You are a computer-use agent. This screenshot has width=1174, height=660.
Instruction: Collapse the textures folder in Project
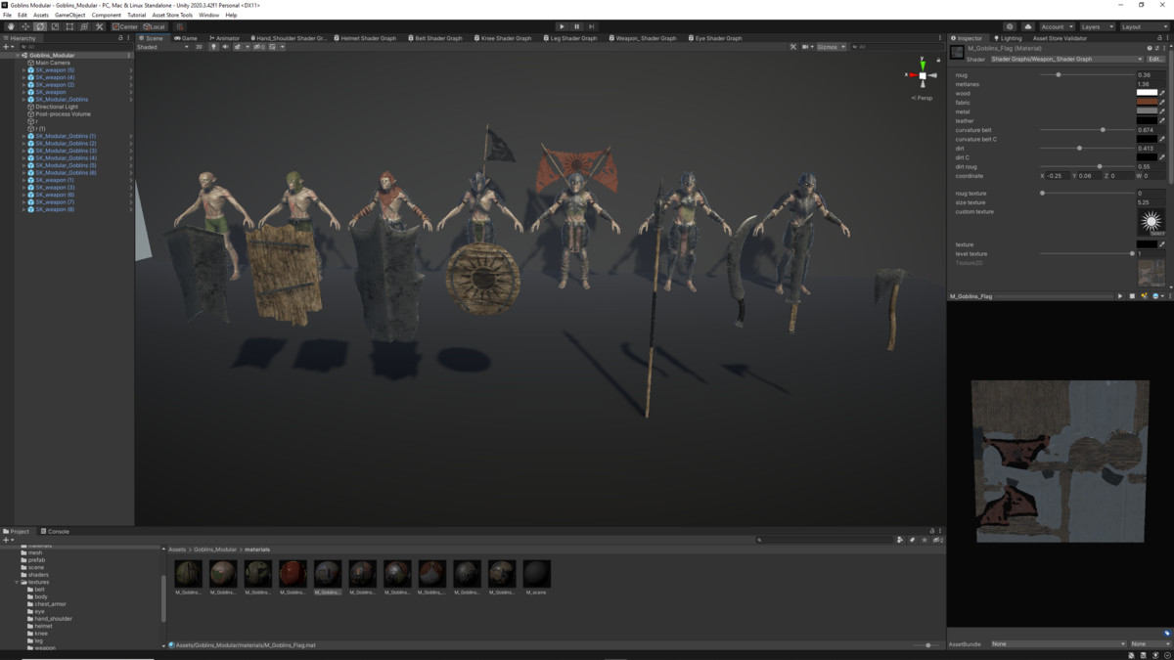[x=18, y=582]
